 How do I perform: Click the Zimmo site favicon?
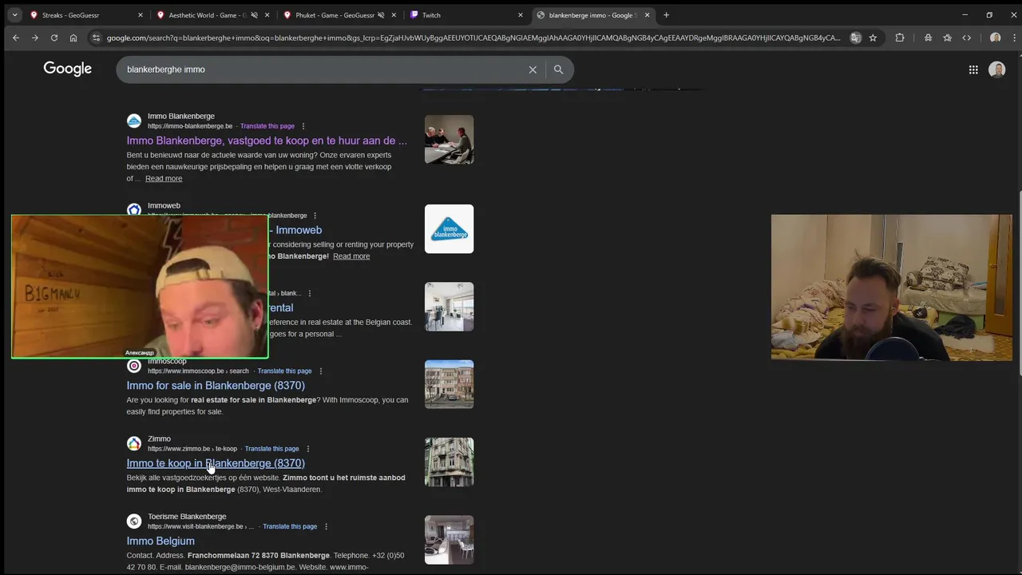click(134, 443)
